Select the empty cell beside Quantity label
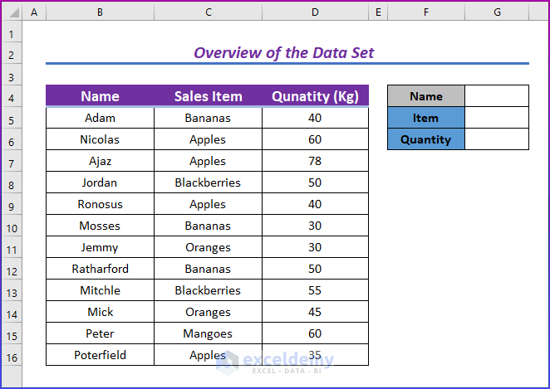The width and height of the screenshot is (550, 389). (x=497, y=139)
